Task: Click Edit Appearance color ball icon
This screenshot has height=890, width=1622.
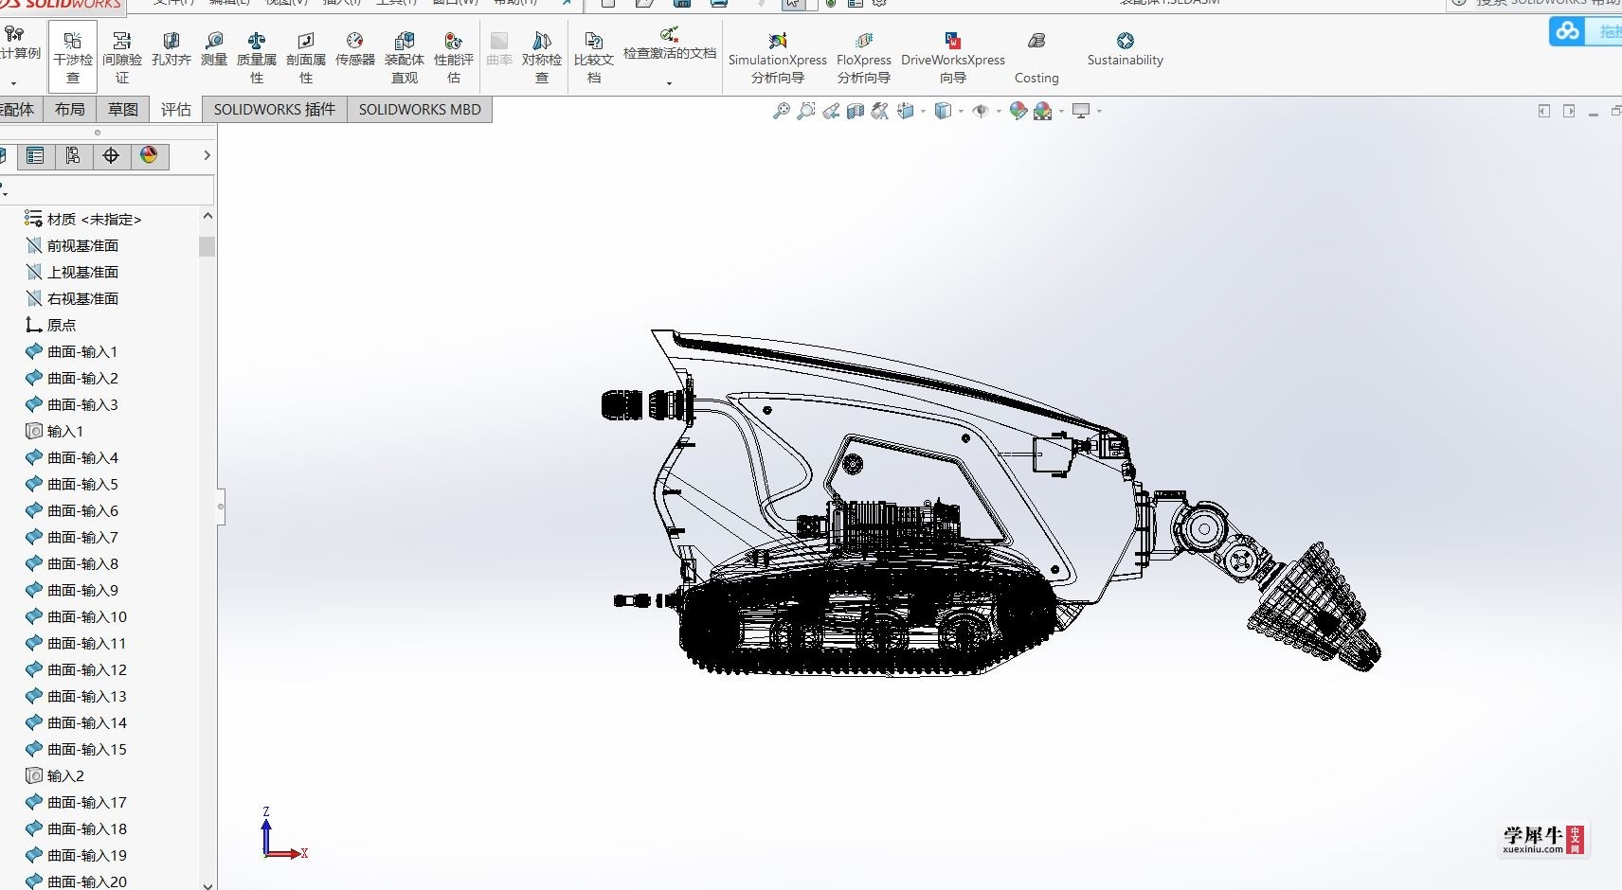Action: pyautogui.click(x=1018, y=111)
